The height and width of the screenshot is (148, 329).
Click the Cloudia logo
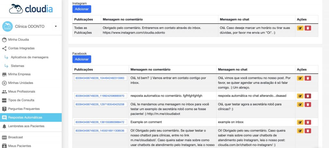tap(31, 9)
